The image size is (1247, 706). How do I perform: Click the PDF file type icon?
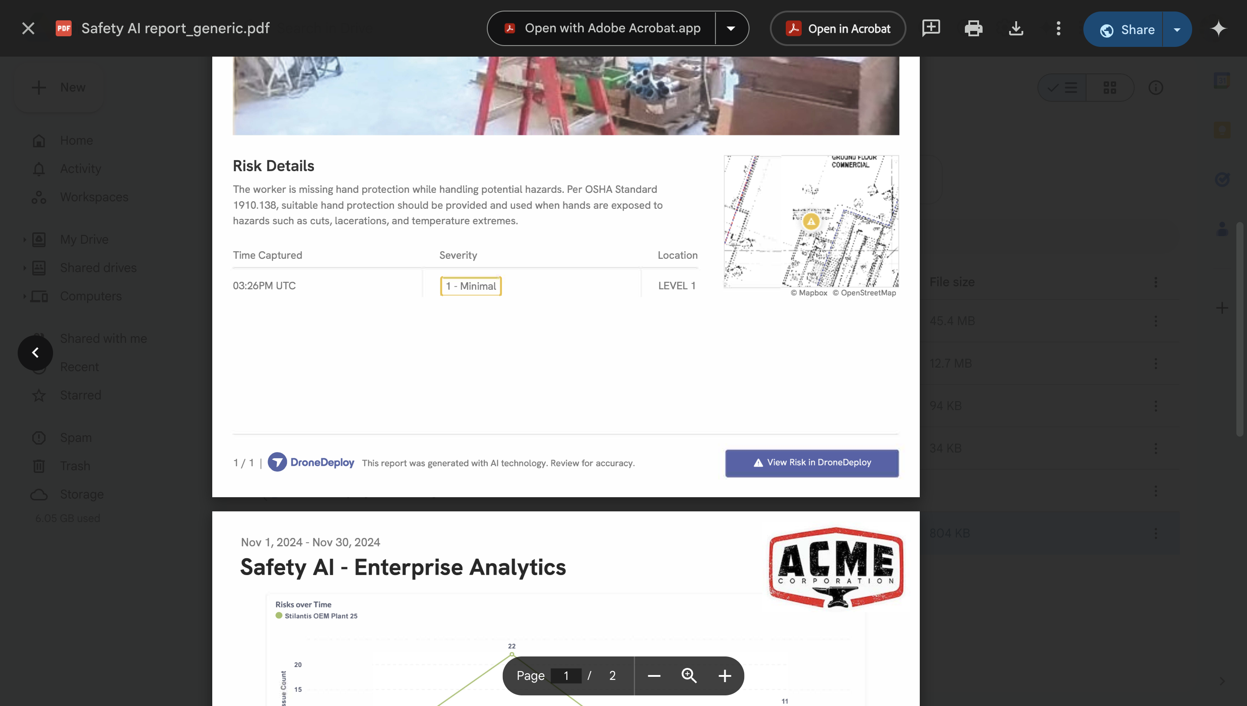[x=64, y=29]
